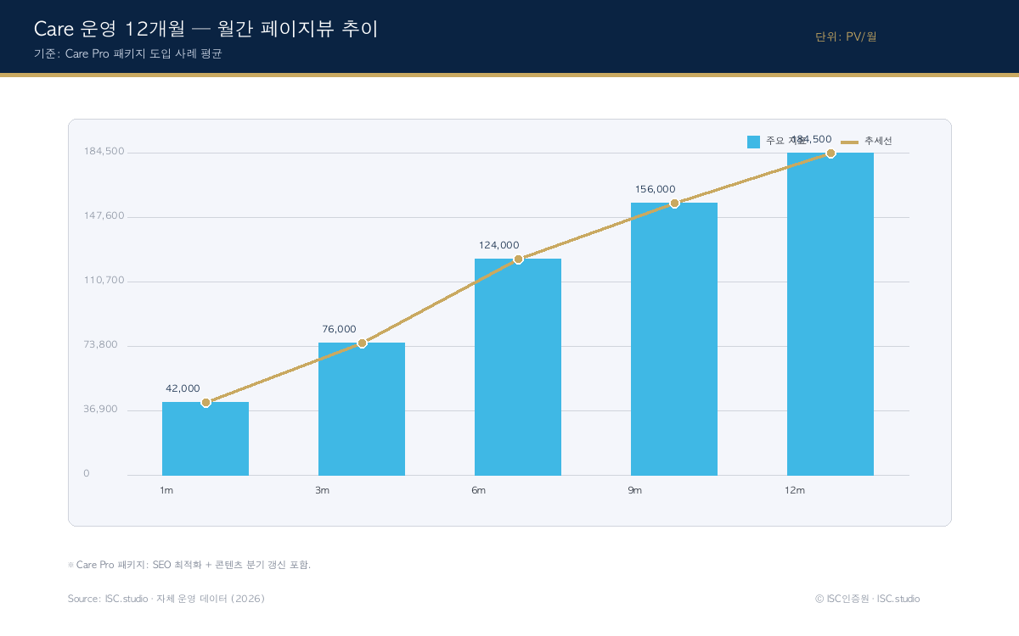Click the 6m blue bar

coord(518,366)
